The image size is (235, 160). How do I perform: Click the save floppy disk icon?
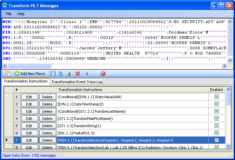point(53,74)
